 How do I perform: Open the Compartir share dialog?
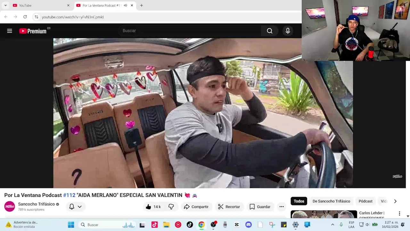coord(196,207)
